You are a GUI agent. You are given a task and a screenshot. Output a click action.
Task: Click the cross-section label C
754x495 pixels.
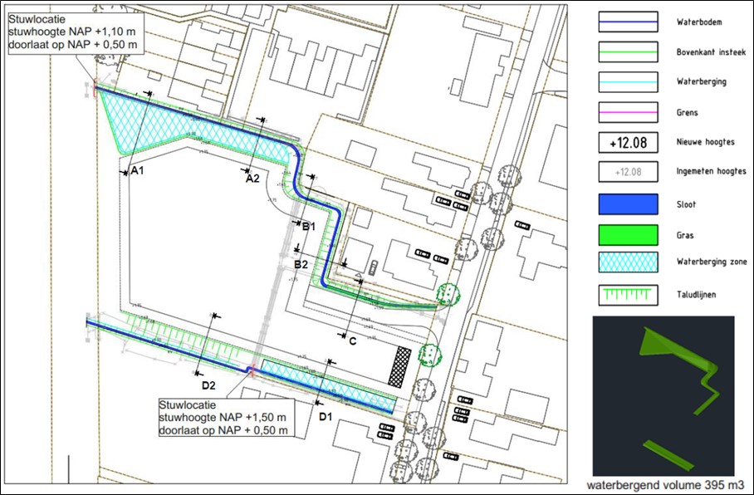point(352,341)
